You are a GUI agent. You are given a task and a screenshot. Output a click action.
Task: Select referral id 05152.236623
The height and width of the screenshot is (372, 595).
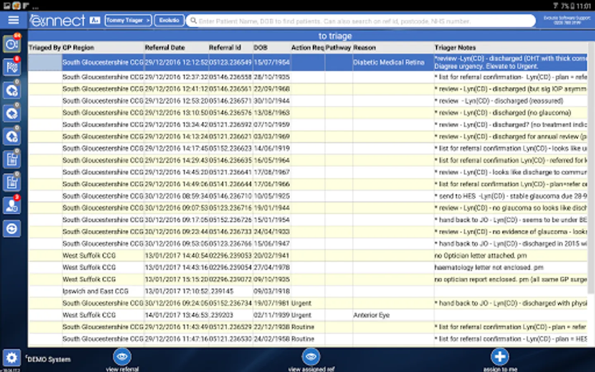pos(230,148)
